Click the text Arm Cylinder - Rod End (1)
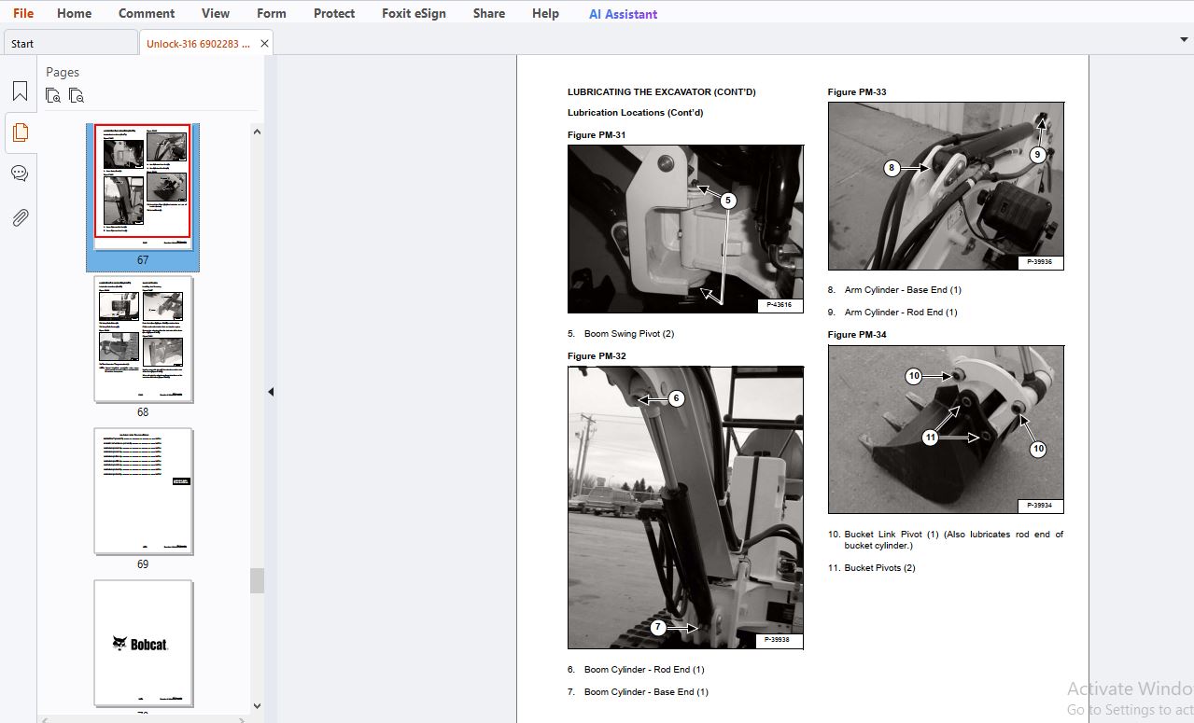The height and width of the screenshot is (723, 1194). [x=901, y=313]
